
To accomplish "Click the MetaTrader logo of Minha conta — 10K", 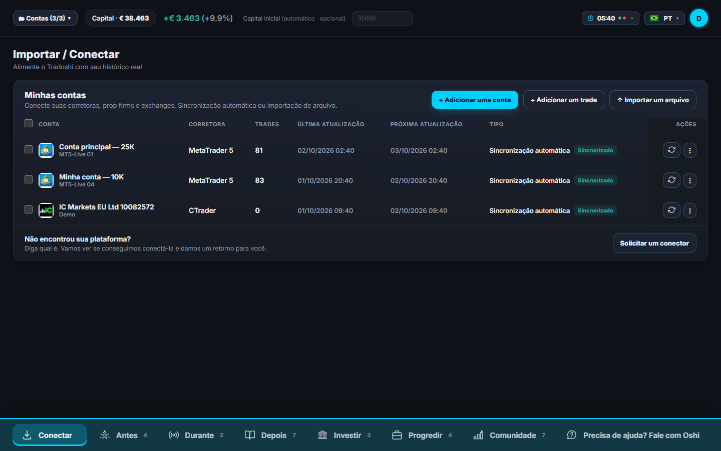I will tap(46, 180).
